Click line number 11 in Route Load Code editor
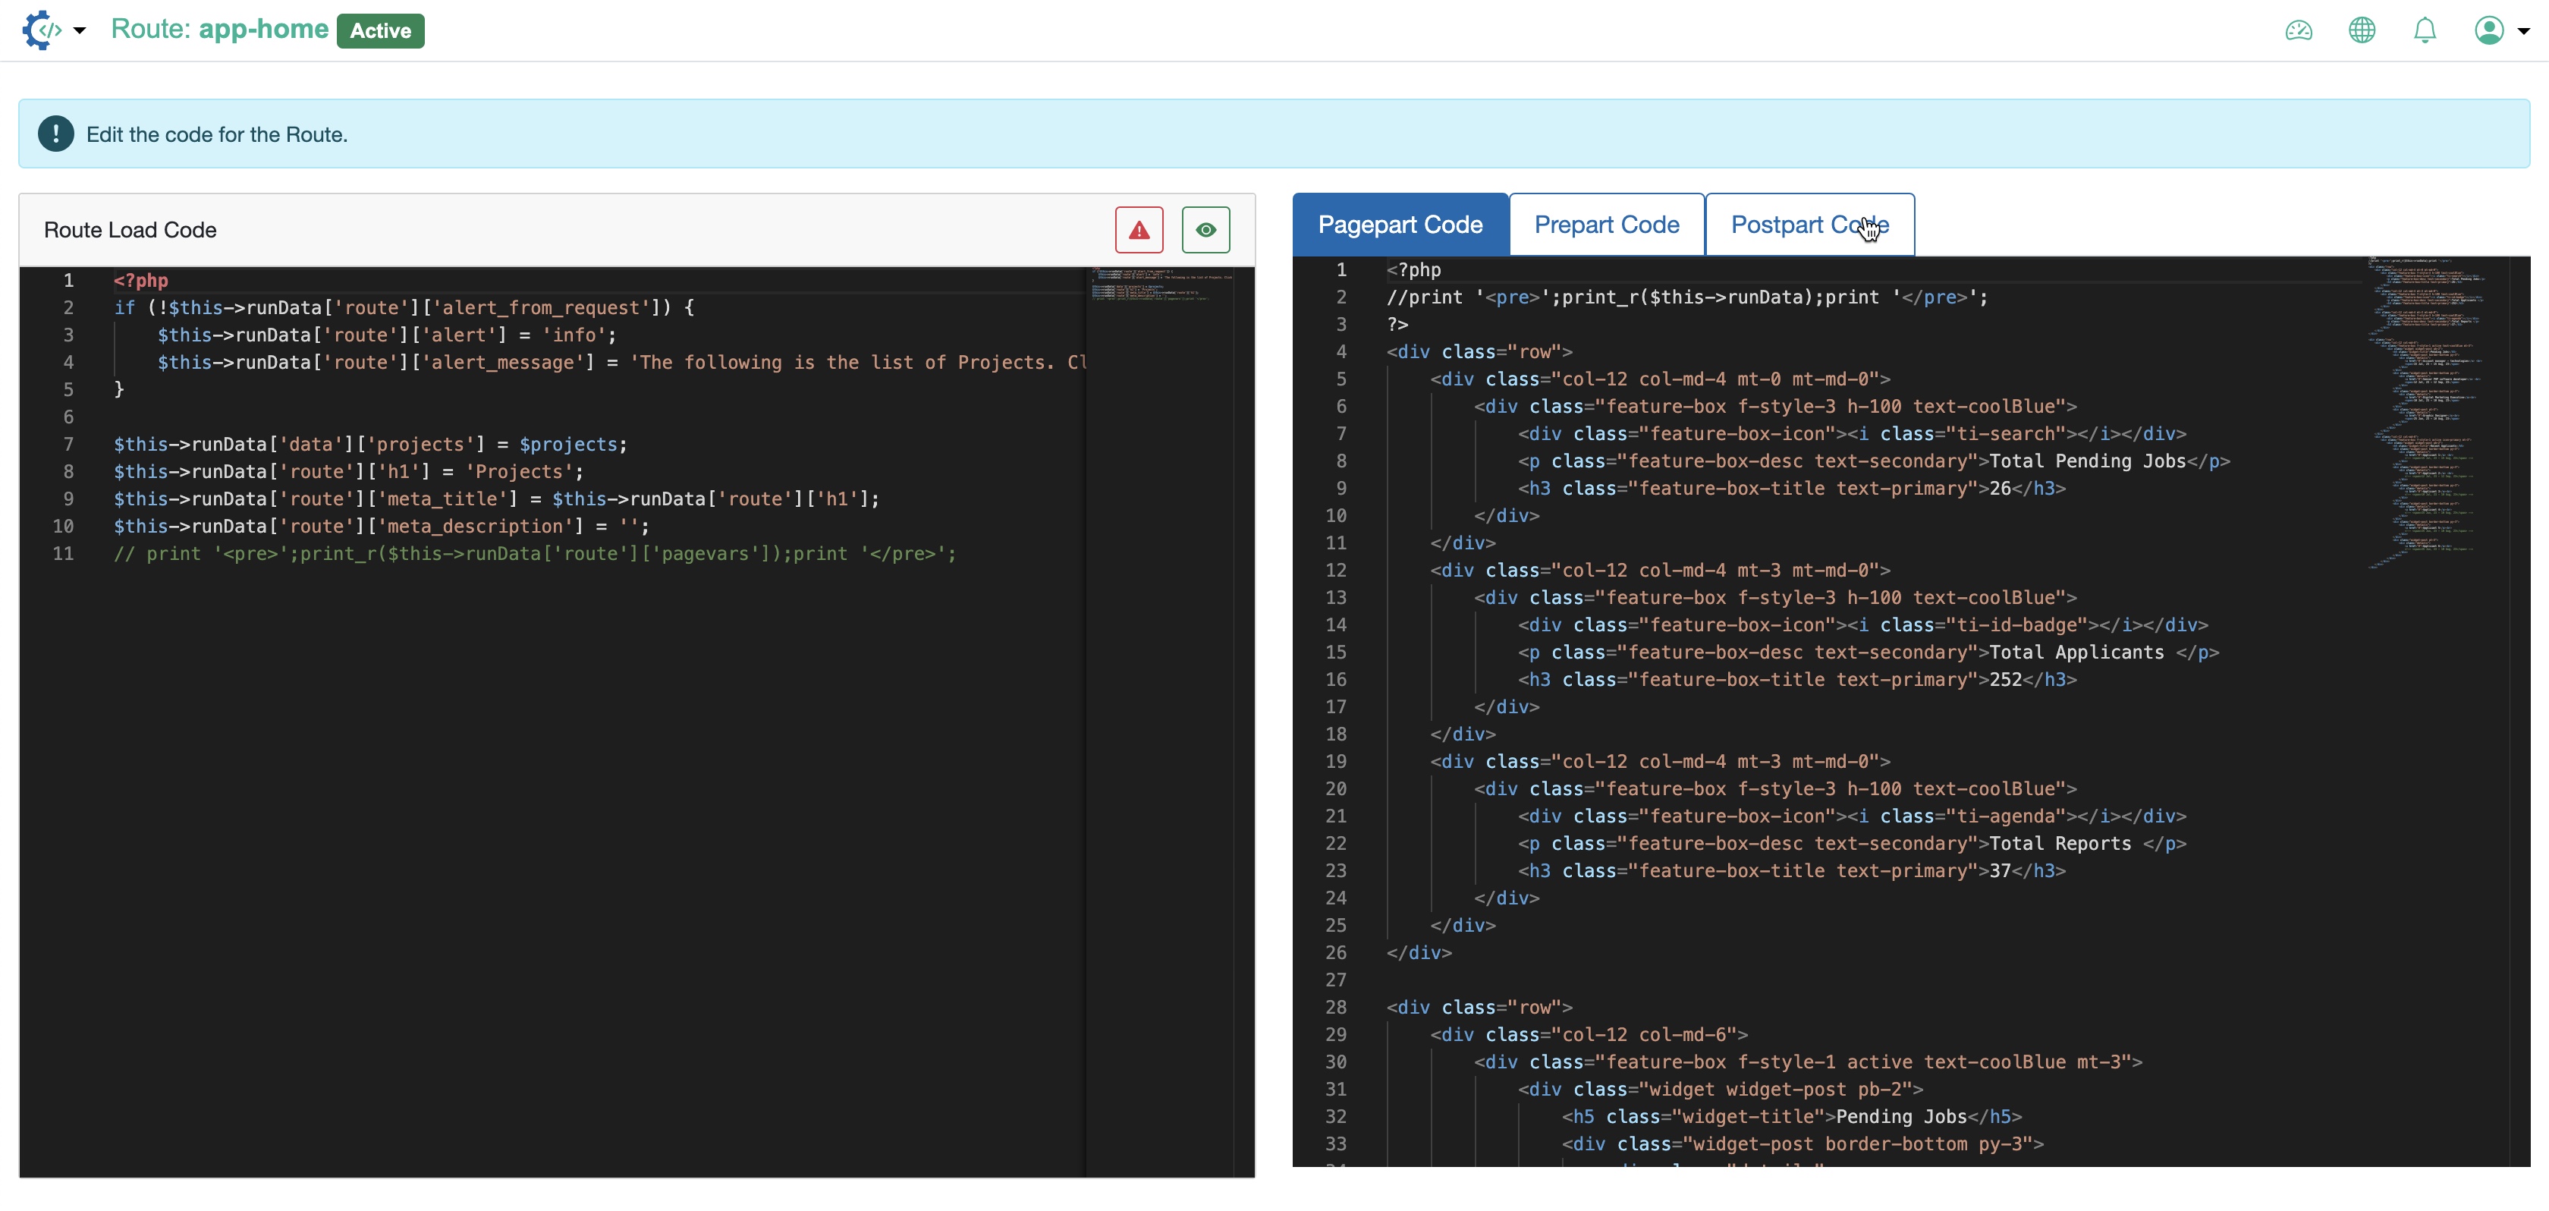Screen dimensions: 2549x1211 click(x=63, y=553)
